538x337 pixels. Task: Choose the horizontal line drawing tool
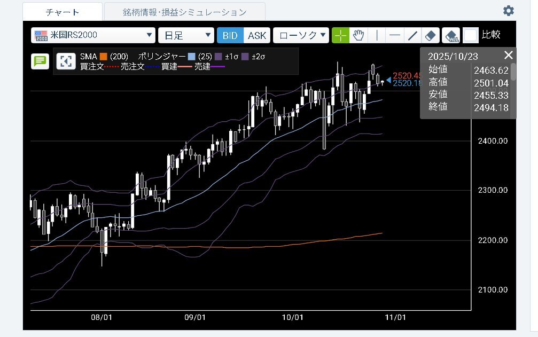click(x=395, y=35)
